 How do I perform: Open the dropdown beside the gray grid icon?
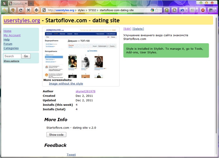197,10
